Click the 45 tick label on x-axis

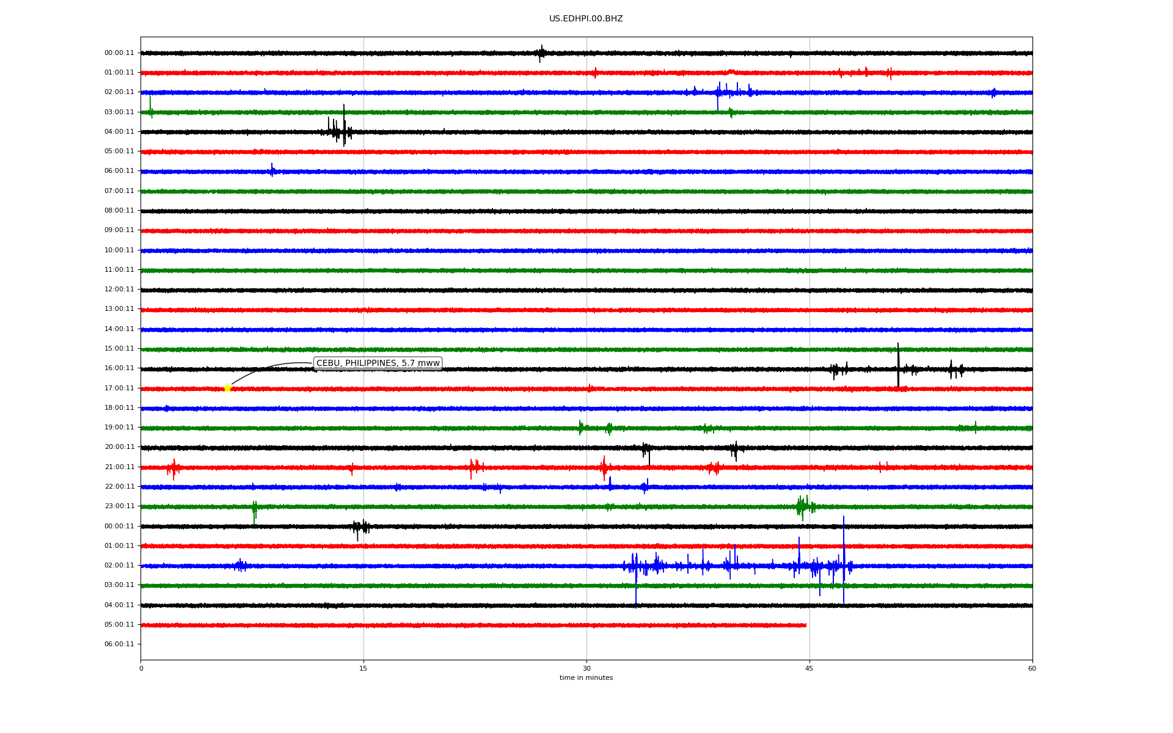pyautogui.click(x=809, y=668)
